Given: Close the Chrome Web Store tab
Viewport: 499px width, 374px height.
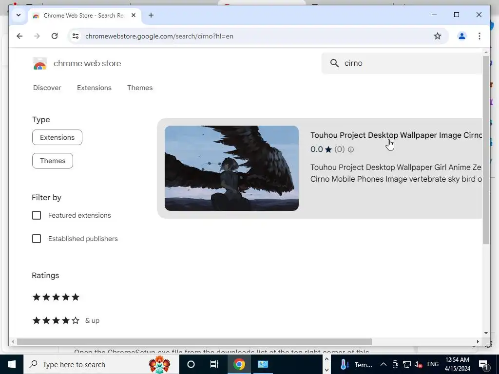Looking at the screenshot, I should [134, 15].
